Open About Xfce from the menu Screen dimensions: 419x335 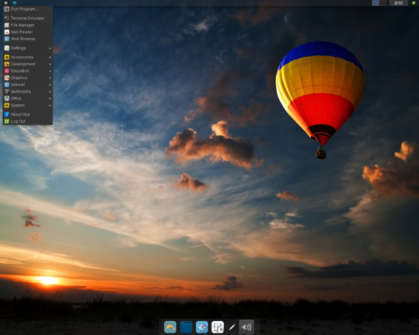(28, 115)
